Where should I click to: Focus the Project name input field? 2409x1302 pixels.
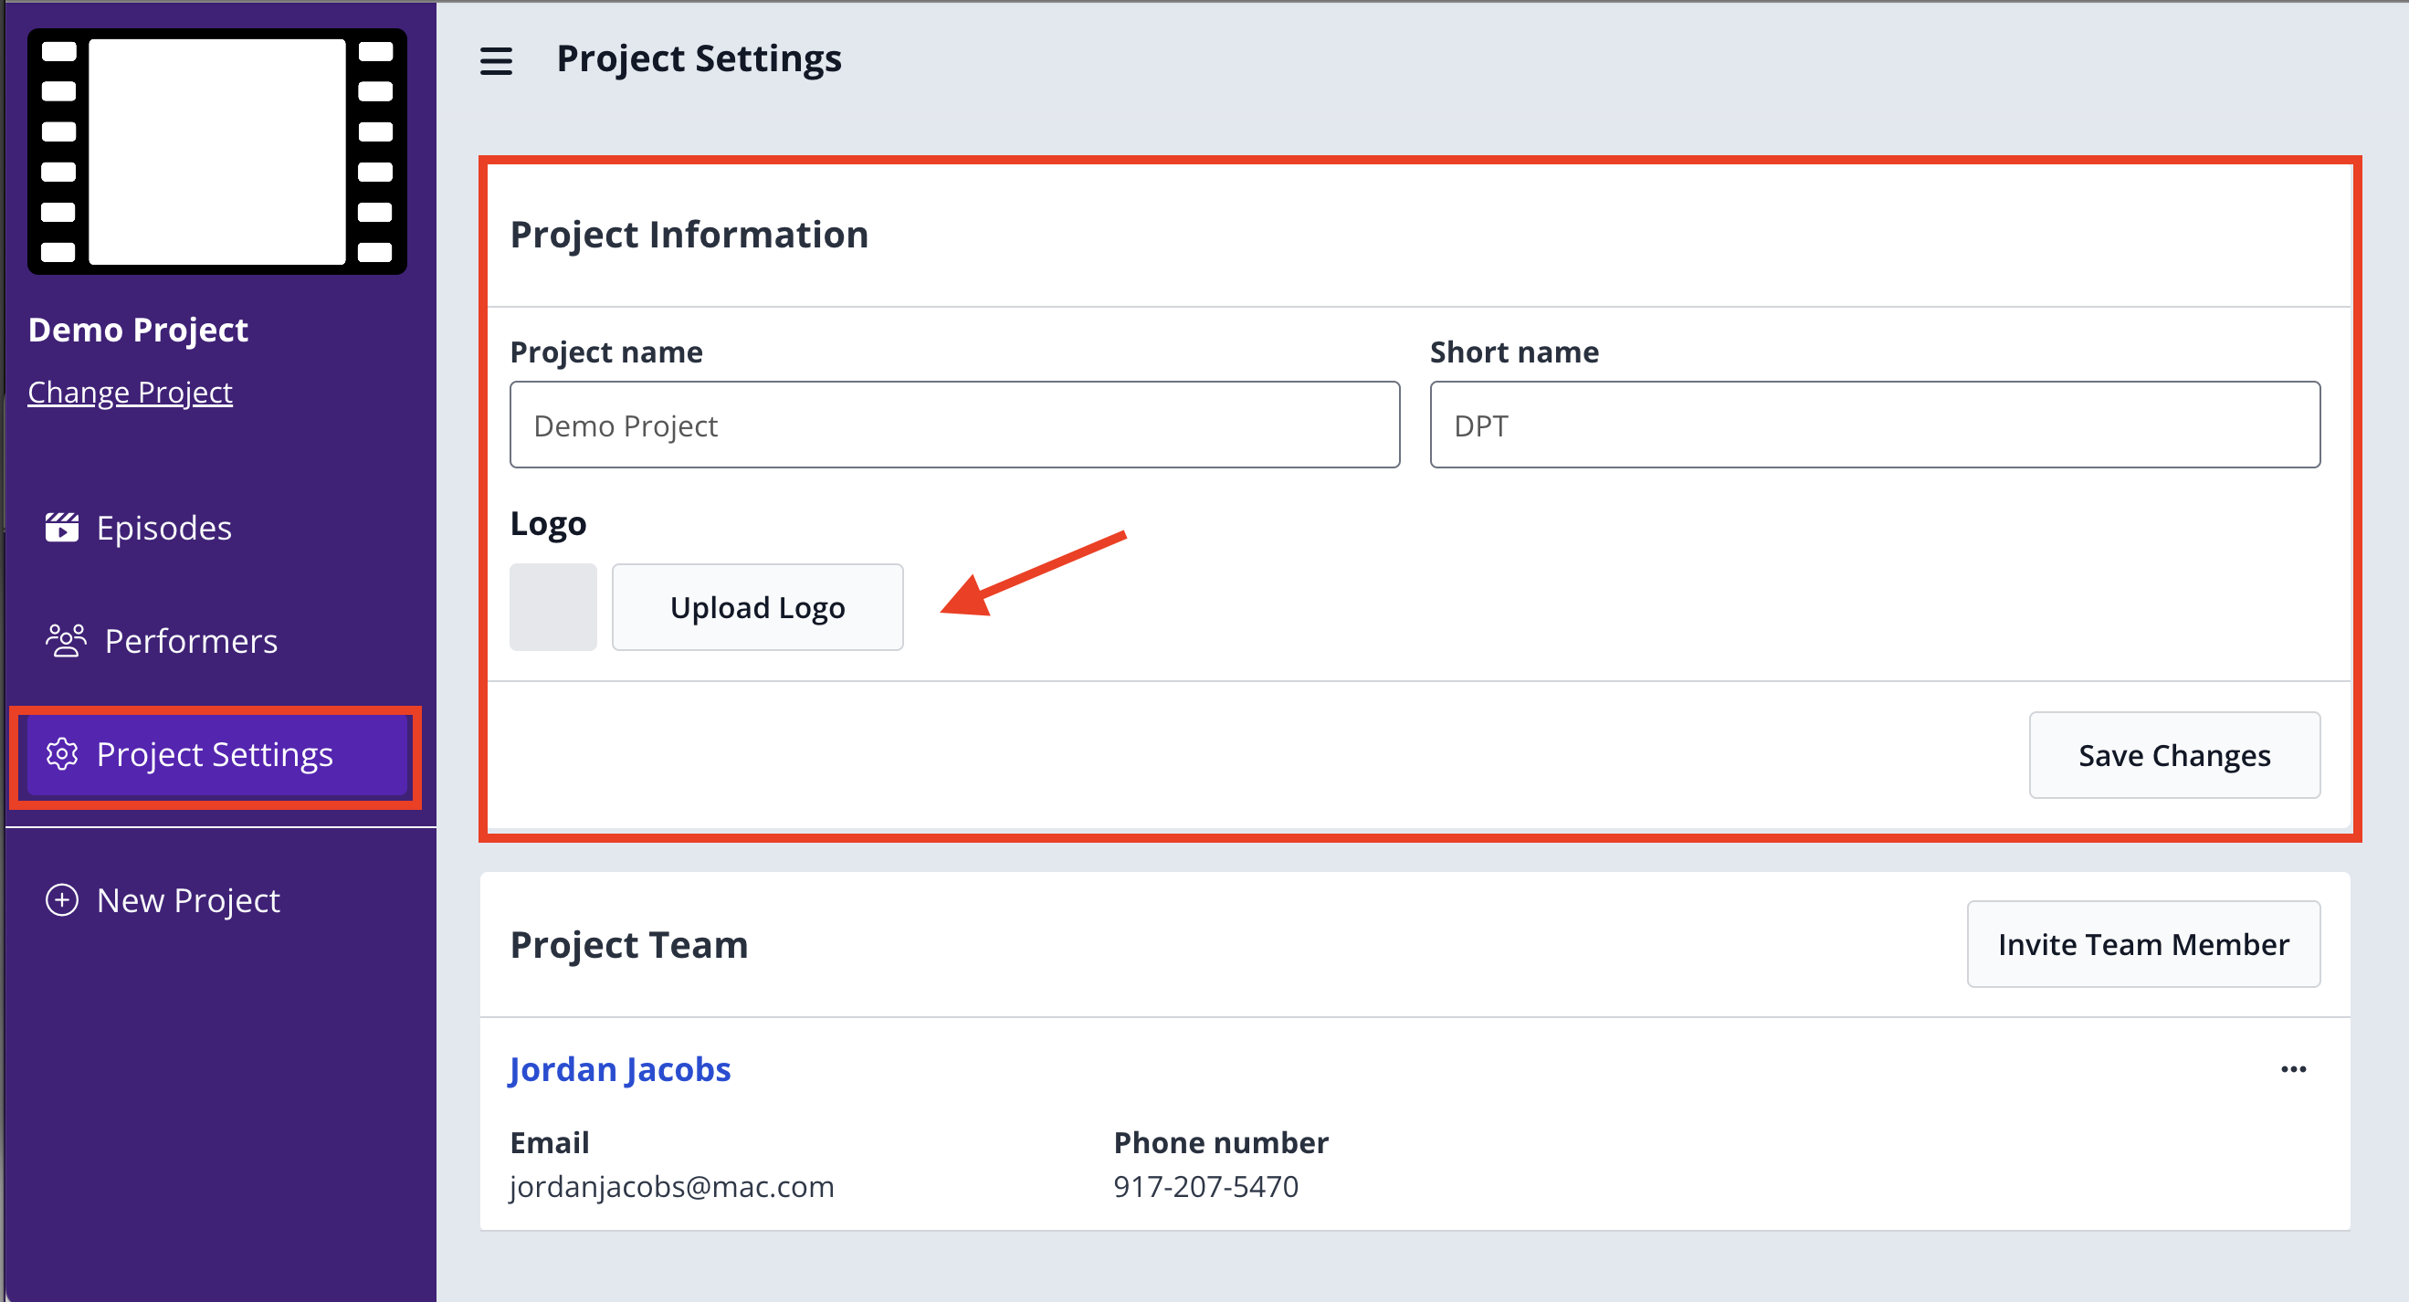tap(954, 425)
